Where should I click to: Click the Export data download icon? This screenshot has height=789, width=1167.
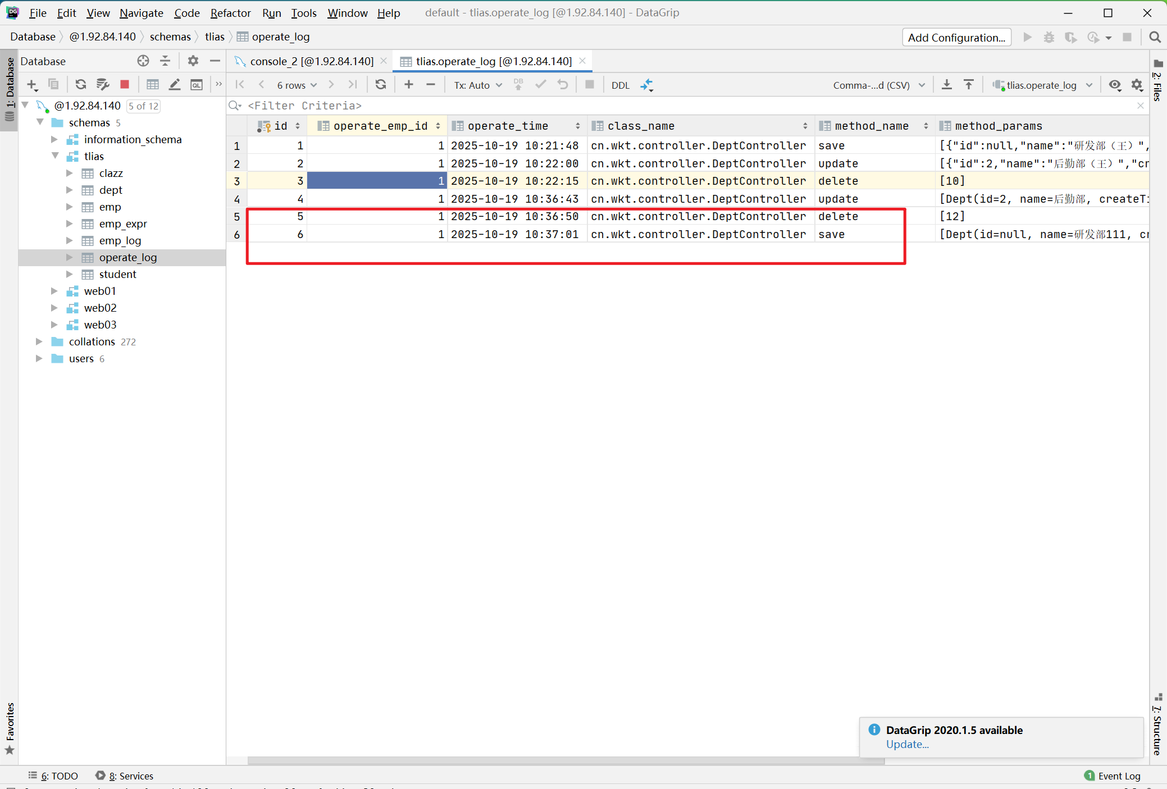[947, 85]
